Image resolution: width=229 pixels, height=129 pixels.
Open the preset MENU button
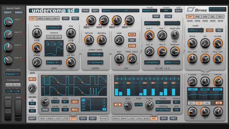pyautogui.click(x=86, y=10)
